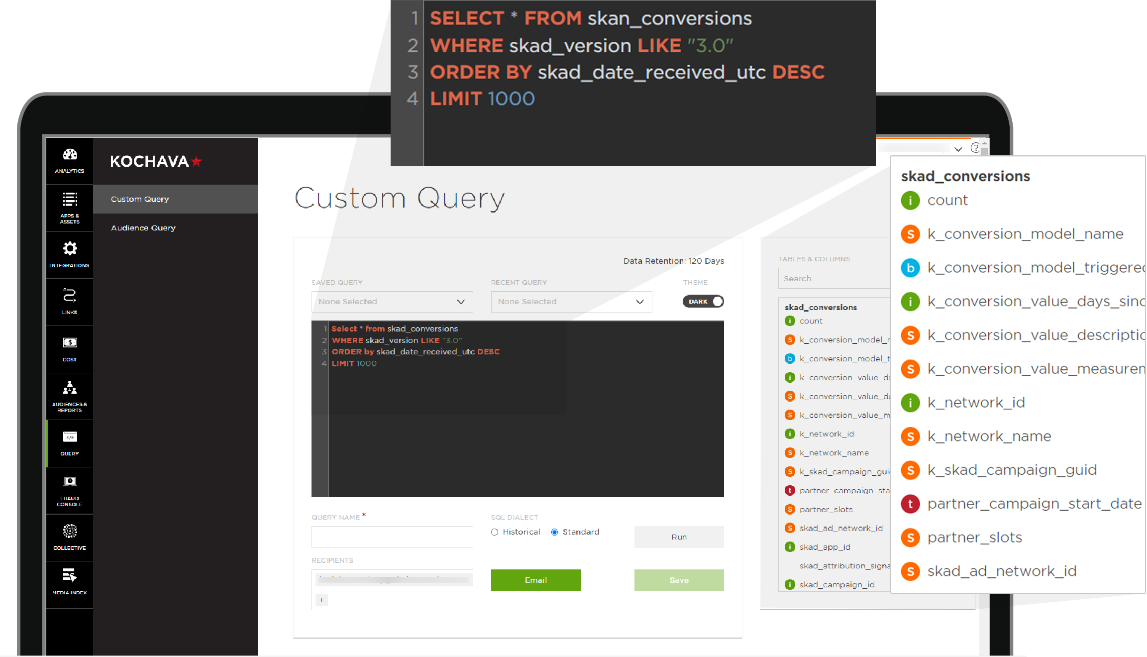The height and width of the screenshot is (657, 1147).
Task: Select k_conversion_model_name in enlarged panel
Action: [x=1025, y=234]
